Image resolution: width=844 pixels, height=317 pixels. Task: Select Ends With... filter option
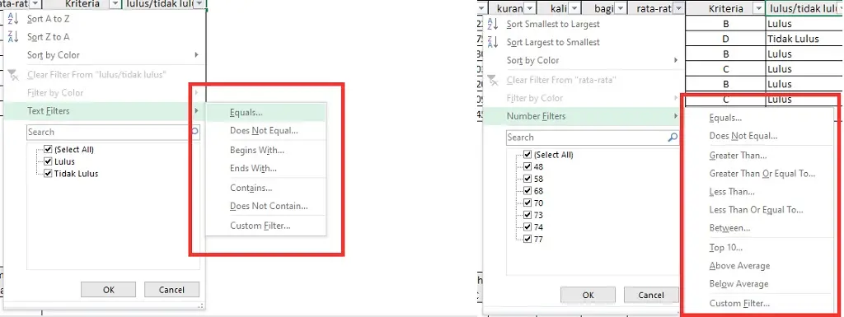pyautogui.click(x=266, y=168)
